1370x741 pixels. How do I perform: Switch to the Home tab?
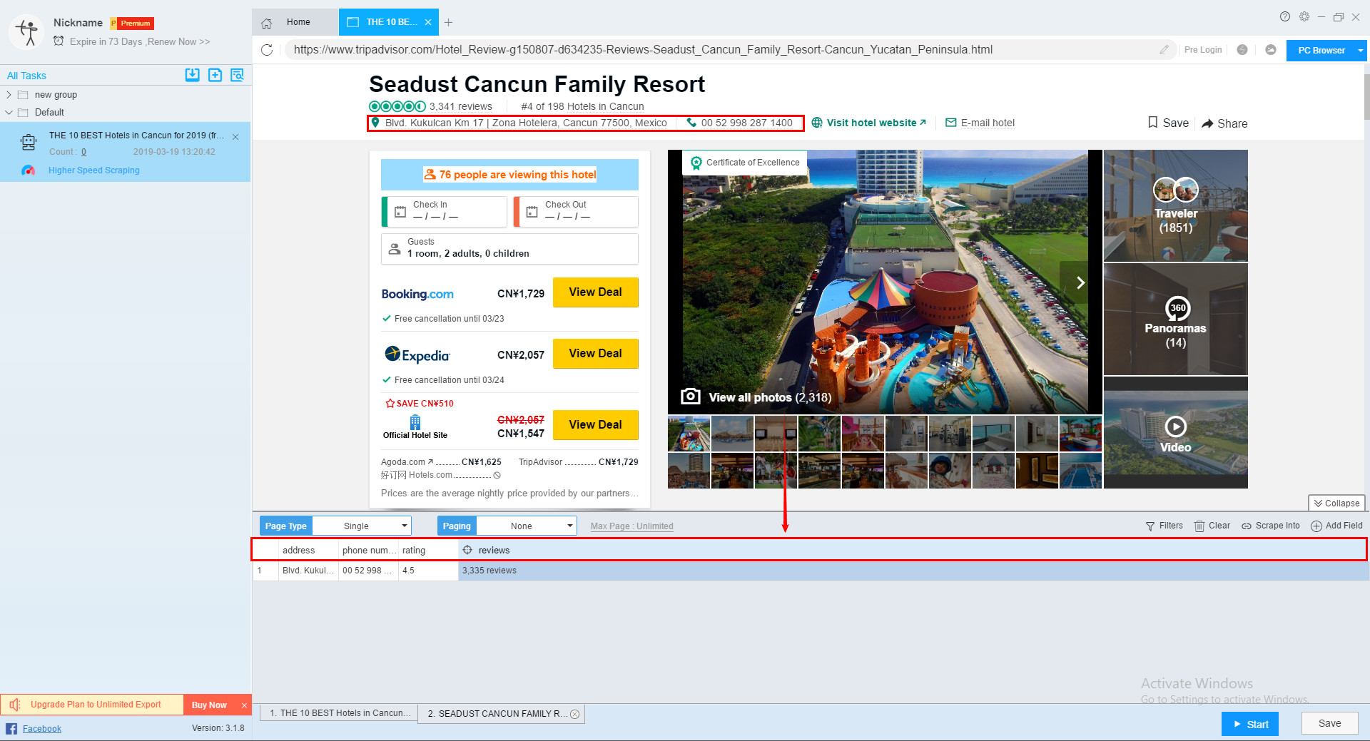point(295,22)
